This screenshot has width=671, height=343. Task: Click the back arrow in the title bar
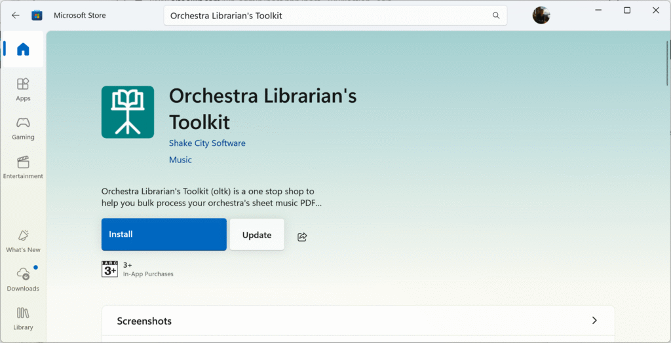tap(16, 16)
